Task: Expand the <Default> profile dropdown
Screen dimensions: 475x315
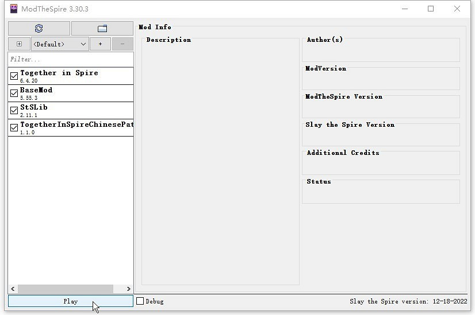Action: [60, 44]
